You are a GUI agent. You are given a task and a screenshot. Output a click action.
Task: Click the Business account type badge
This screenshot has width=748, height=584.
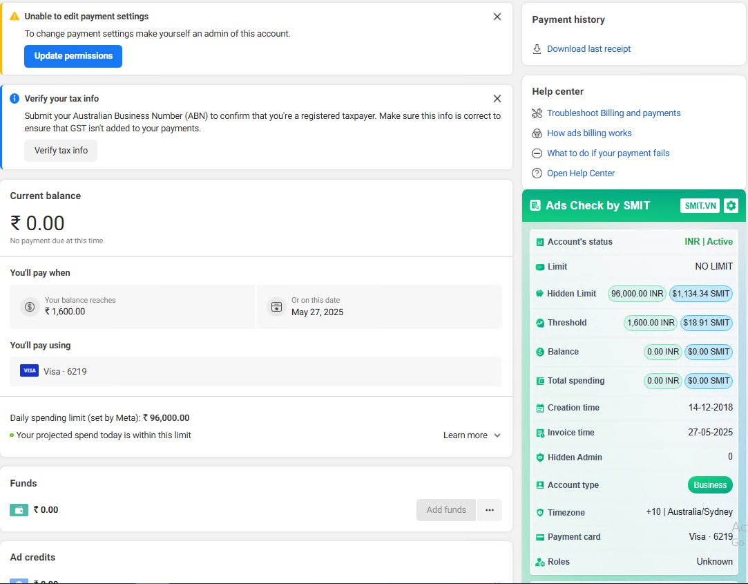pyautogui.click(x=710, y=485)
